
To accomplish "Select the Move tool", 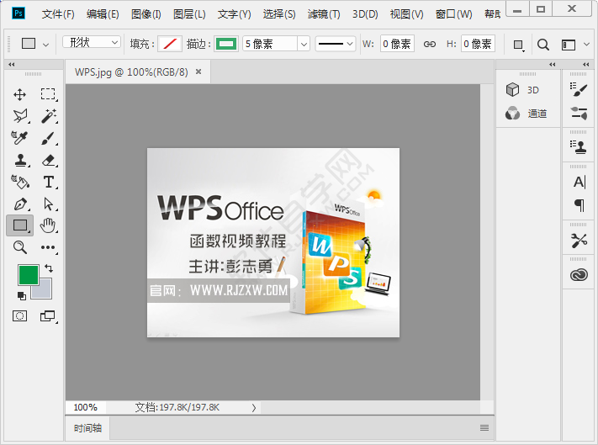I will pyautogui.click(x=20, y=94).
